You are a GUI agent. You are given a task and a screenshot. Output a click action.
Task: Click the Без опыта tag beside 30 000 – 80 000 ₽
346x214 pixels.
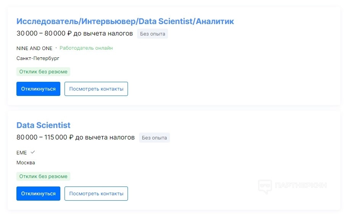[152, 34]
